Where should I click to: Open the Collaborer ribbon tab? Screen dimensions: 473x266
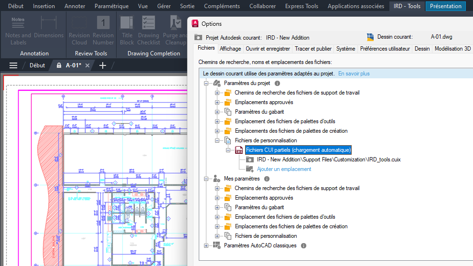tap(262, 6)
